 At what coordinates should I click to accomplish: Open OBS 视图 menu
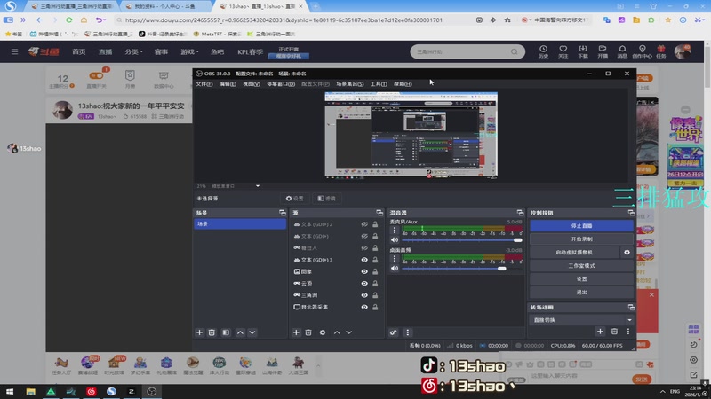(x=251, y=84)
